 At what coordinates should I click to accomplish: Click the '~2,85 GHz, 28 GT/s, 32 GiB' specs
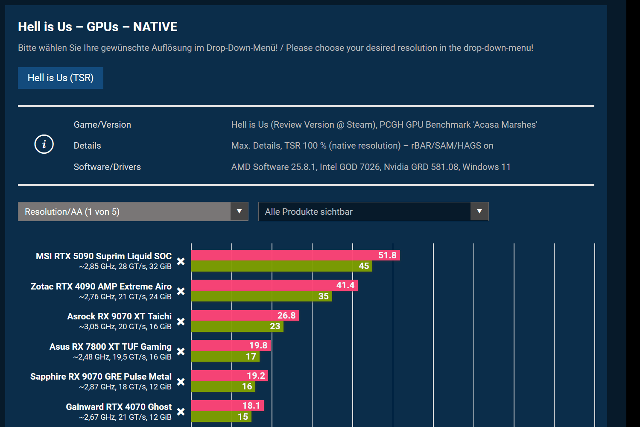[126, 266]
